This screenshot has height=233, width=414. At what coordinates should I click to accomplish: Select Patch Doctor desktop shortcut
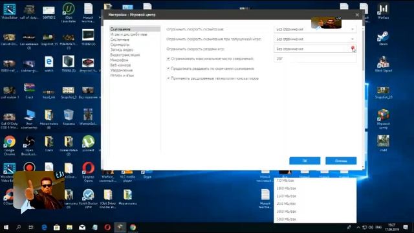coord(88,198)
